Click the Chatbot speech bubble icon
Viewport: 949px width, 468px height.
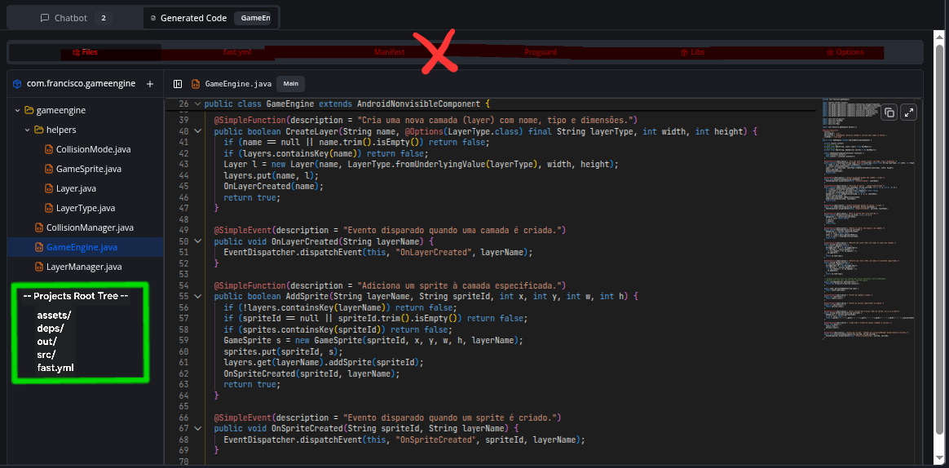click(x=46, y=18)
